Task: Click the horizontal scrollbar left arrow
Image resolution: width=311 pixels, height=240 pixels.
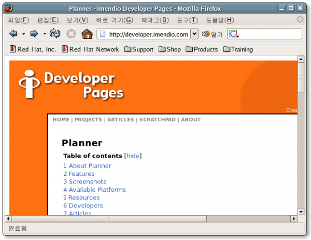Action: [x=8, y=219]
